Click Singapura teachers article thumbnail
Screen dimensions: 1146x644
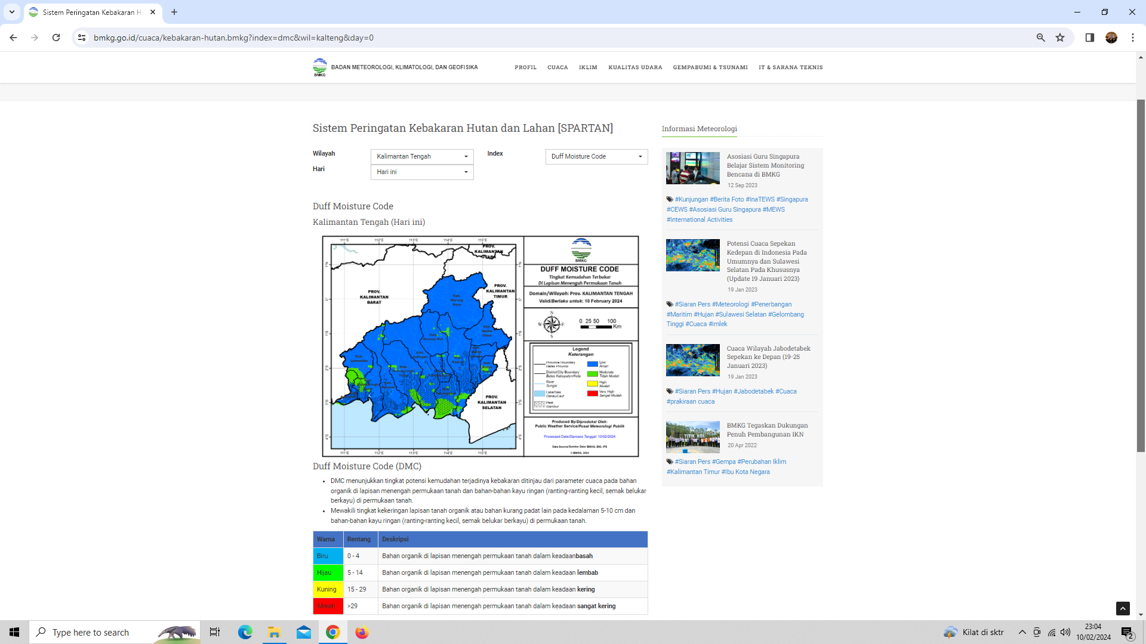(x=692, y=168)
